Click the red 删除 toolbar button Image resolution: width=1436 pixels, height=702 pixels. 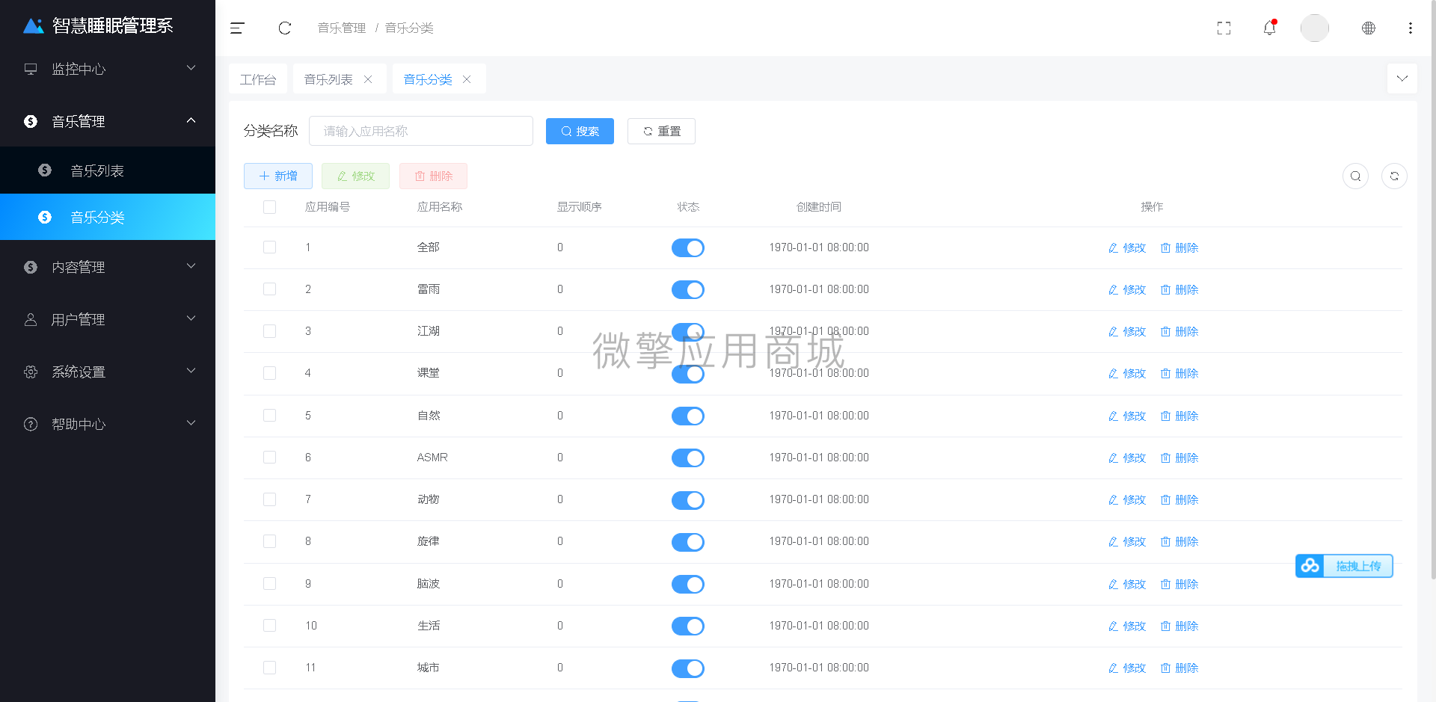click(x=433, y=176)
